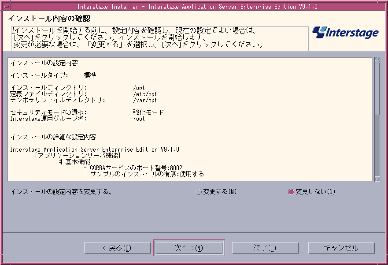Click the [アプリケーションサーバ機能] line
This screenshot has width=388, height=265.
point(78,156)
